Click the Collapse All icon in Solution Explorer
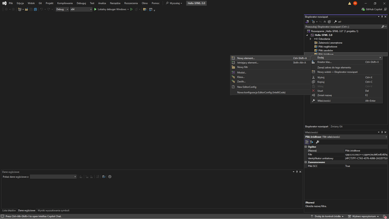Screen dimensions: 389x219 tap(325, 22)
